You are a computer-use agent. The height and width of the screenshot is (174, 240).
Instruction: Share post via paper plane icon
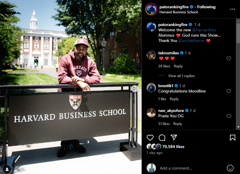pyautogui.click(x=174, y=137)
